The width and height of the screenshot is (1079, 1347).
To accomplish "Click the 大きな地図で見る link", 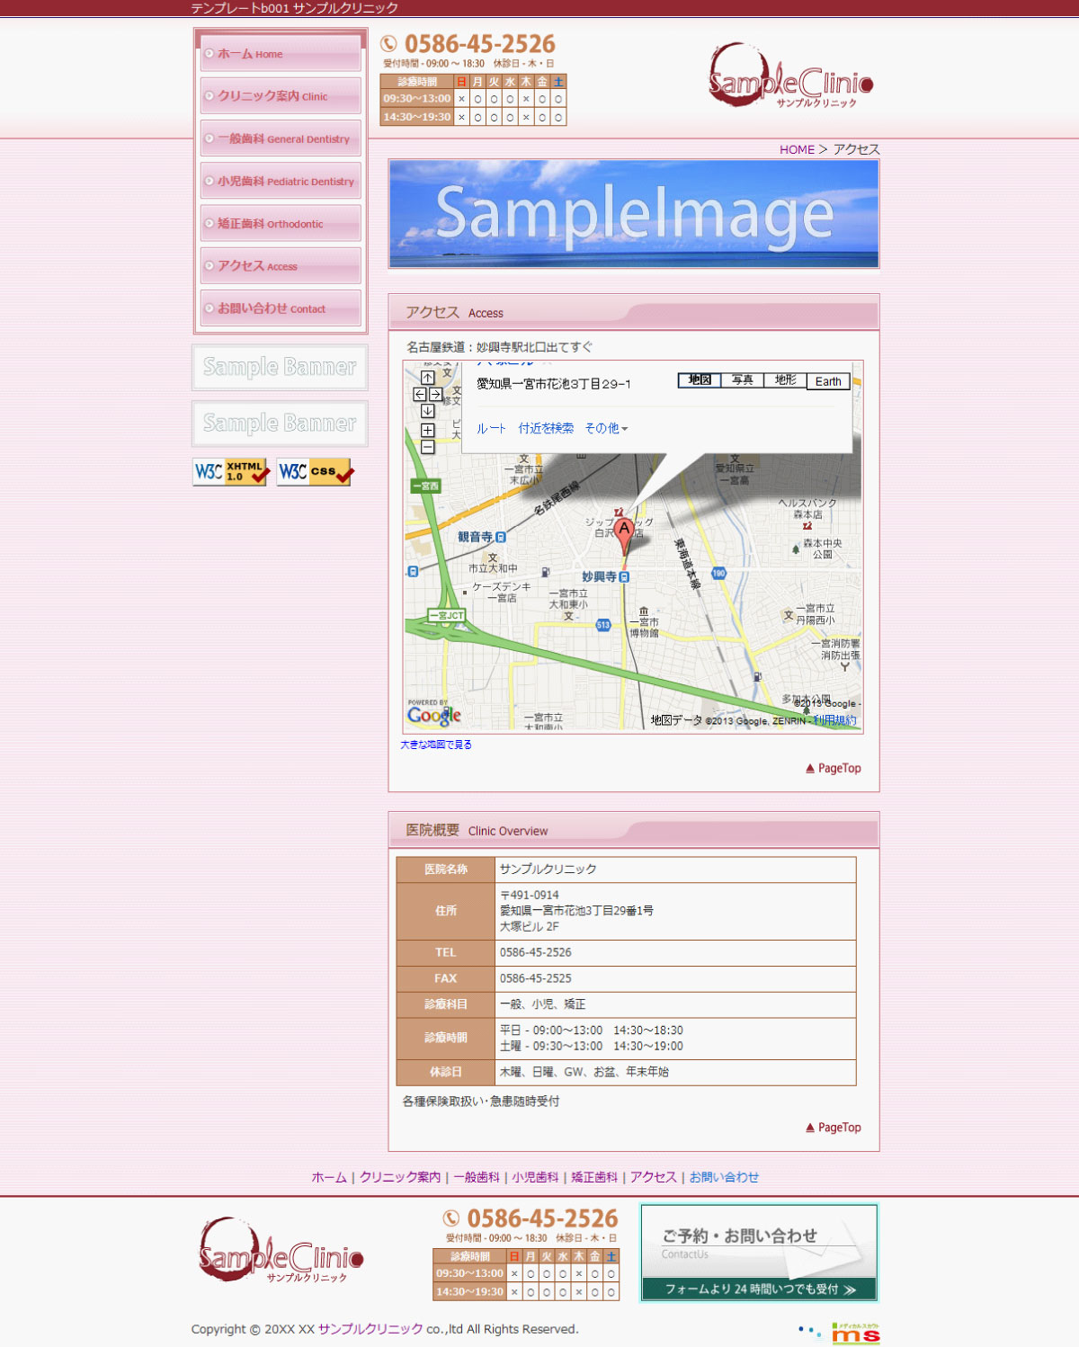I will (436, 745).
